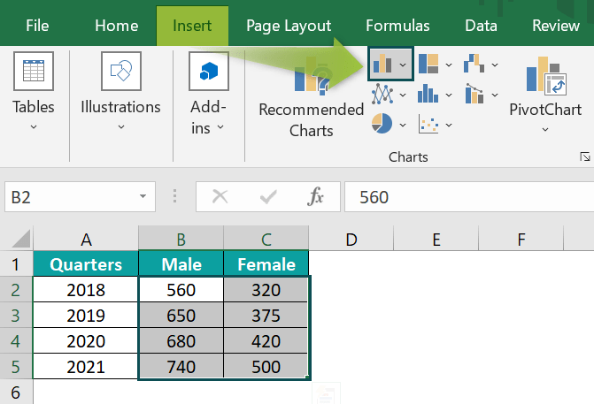Screen dimensions: 594x404
Task: Select column F header
Action: (x=521, y=239)
